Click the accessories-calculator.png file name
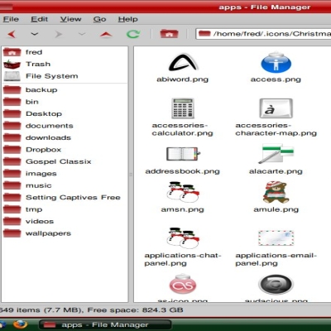The width and height of the screenshot is (331, 331). [x=183, y=129]
